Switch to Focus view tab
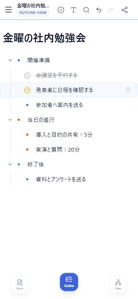Viewport: 138px width, 299px height. [x=20, y=285]
